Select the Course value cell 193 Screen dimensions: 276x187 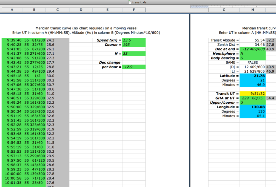(134, 45)
